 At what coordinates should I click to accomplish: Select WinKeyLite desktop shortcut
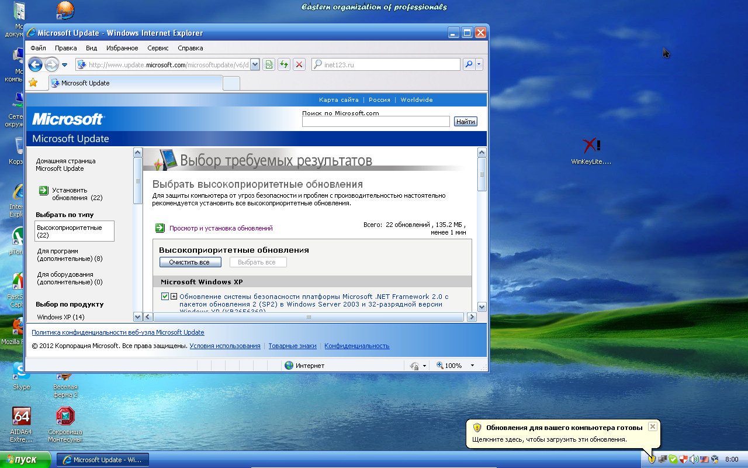pos(591,151)
